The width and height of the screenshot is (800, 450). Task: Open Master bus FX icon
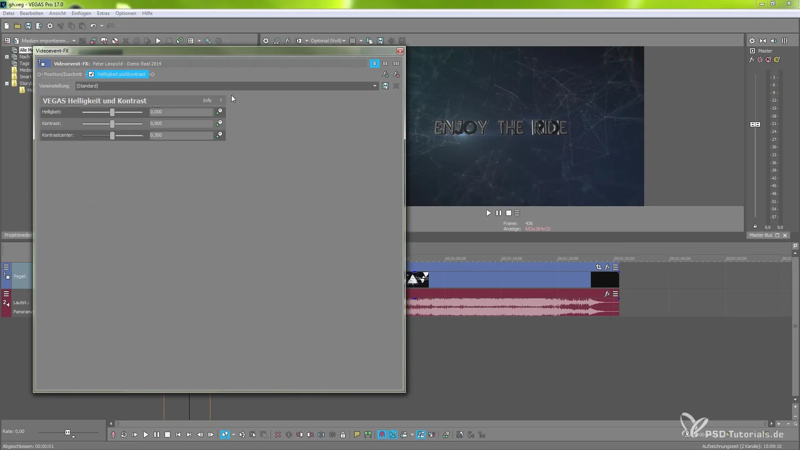pyautogui.click(x=752, y=60)
